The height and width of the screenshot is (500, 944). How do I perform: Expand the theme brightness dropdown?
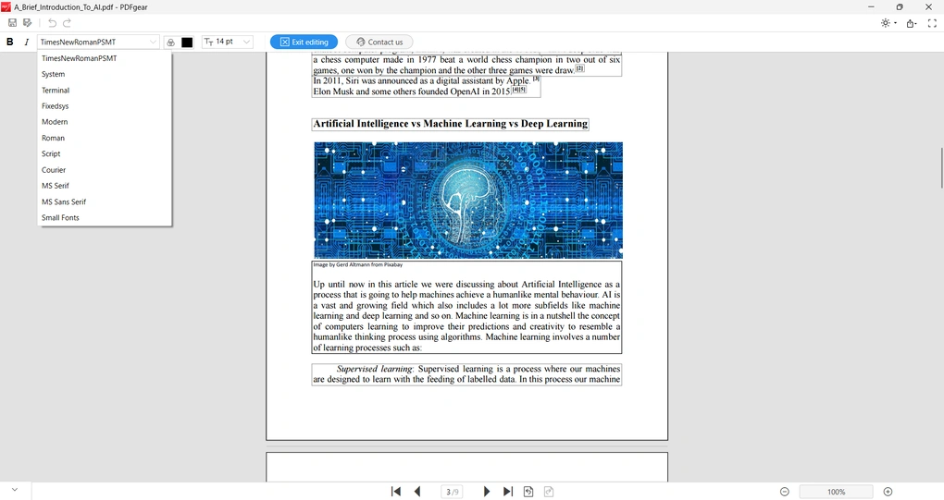888,23
